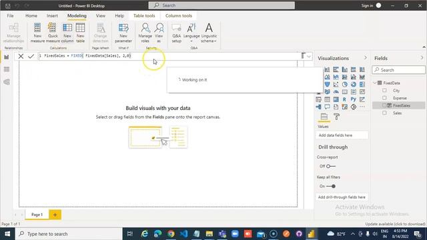Check the City field checkbox

384,91
